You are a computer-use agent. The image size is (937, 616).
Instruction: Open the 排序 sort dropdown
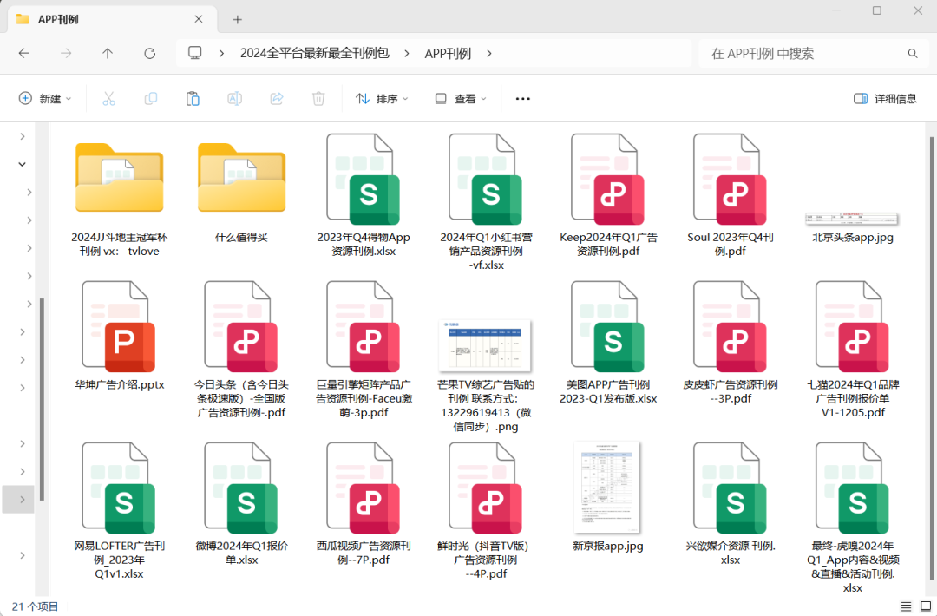click(382, 99)
